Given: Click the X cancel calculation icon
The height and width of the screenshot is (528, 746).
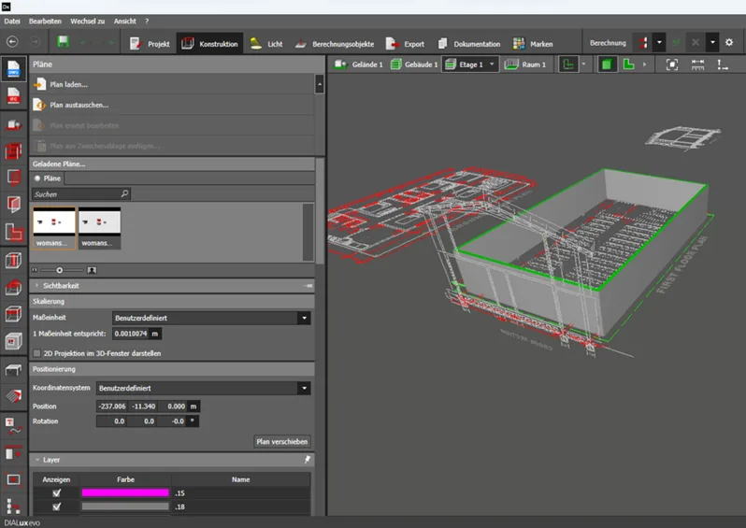Looking at the screenshot, I should pyautogui.click(x=696, y=42).
